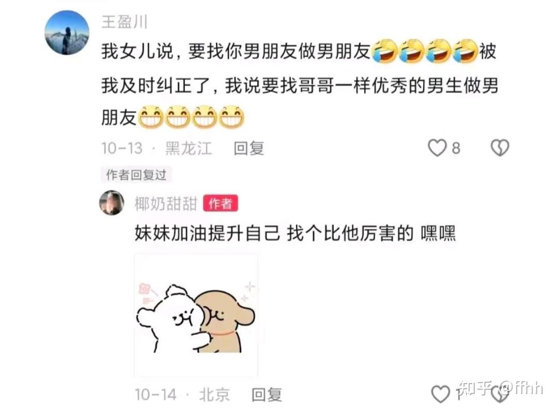Screen dimensions: 558x411
Task: Click 回复 beneath the bear hug sticker
Action: tap(267, 394)
